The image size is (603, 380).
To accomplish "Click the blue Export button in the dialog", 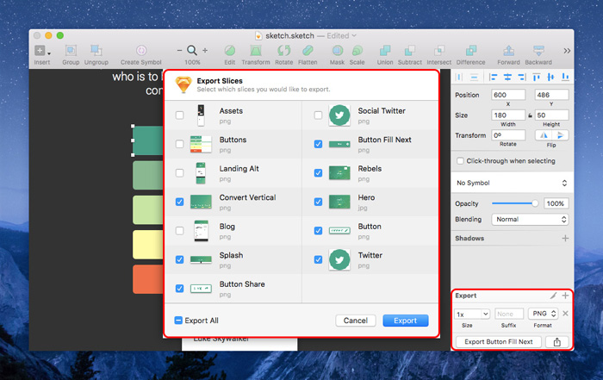I will pos(405,321).
